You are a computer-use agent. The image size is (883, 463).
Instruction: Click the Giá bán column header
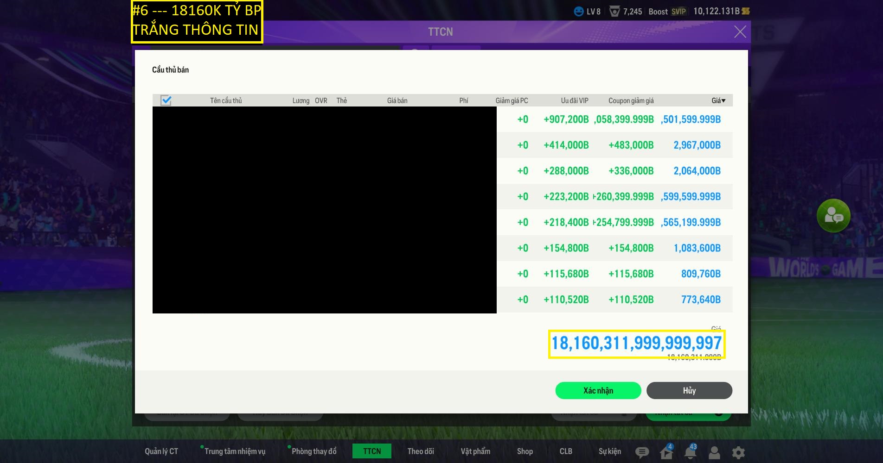397,100
